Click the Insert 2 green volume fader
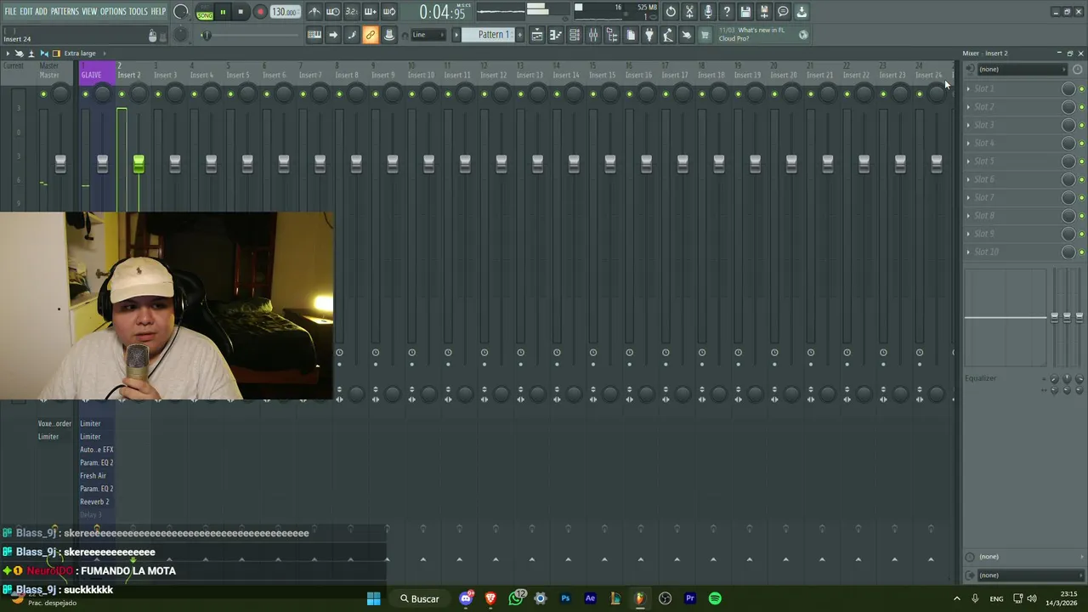 (x=139, y=164)
